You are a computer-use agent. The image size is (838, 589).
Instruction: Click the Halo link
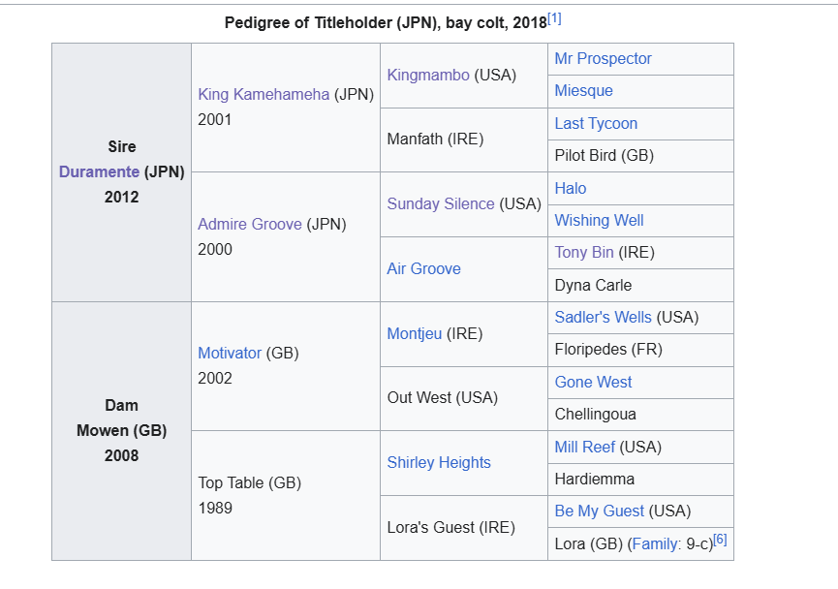click(571, 189)
